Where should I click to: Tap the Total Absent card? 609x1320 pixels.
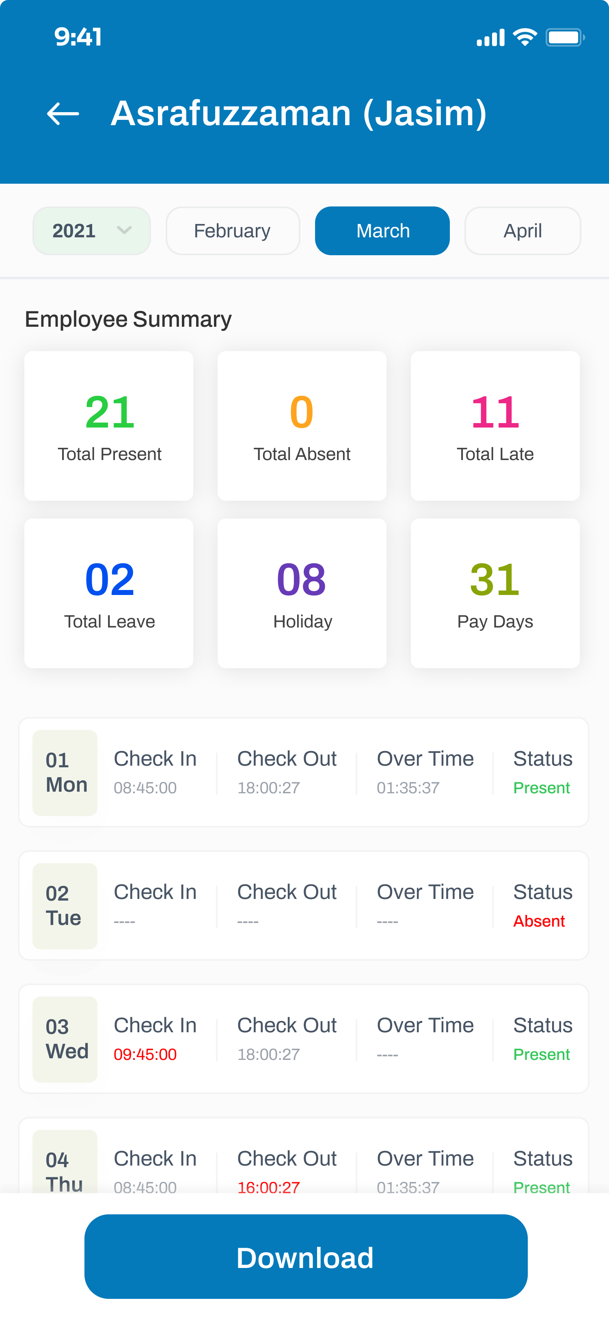(302, 426)
